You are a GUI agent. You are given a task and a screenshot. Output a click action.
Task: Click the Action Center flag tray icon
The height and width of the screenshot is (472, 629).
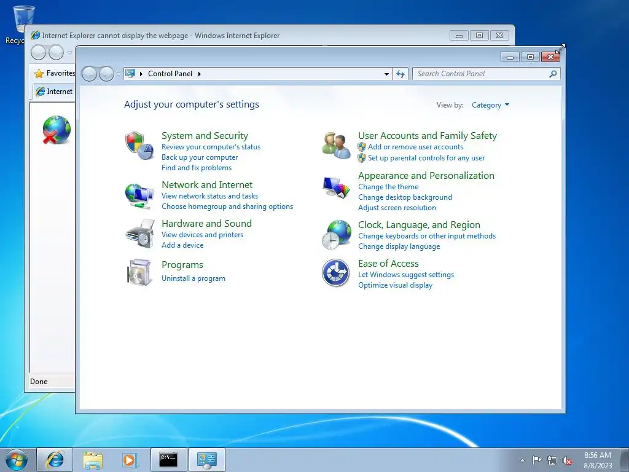[537, 460]
